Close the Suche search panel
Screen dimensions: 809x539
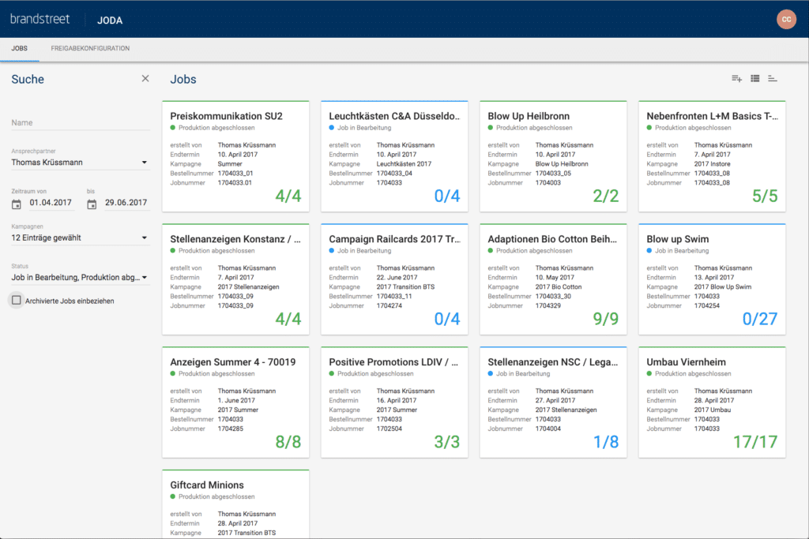pos(145,78)
